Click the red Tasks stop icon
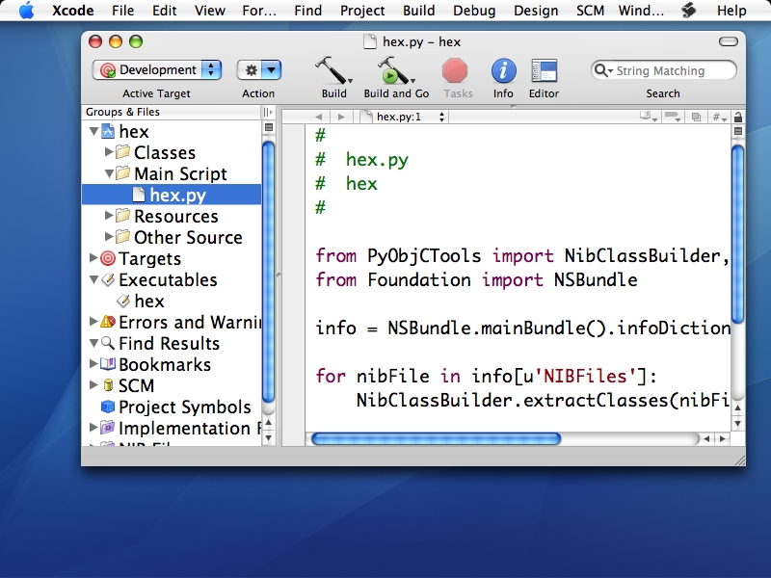This screenshot has width=771, height=578. click(x=455, y=70)
